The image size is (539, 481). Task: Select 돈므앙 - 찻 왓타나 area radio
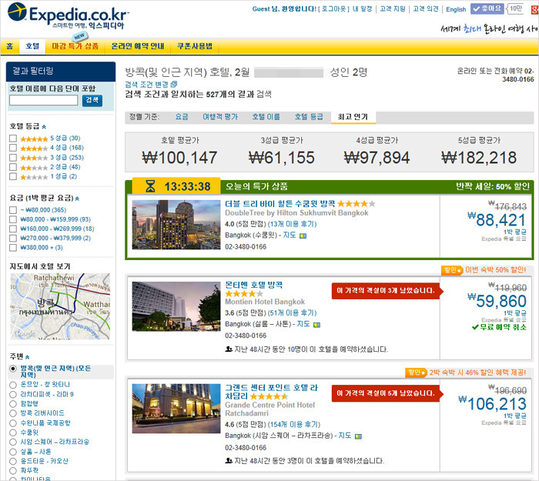(x=13, y=385)
